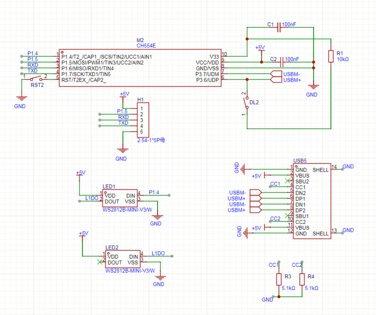Click the H1 header connector body

point(143,120)
